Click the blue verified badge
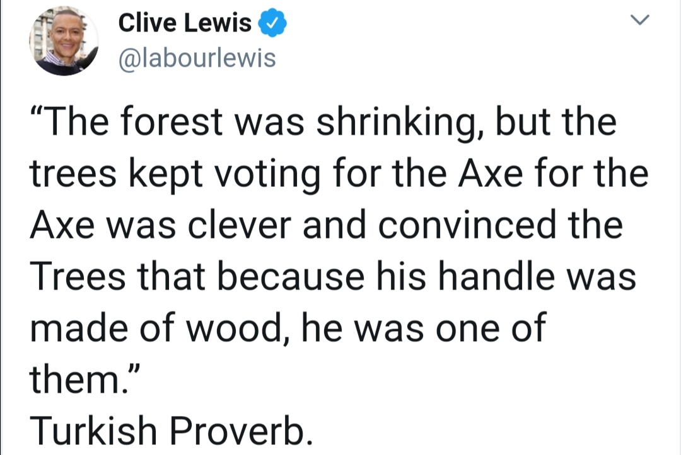Viewport: 681px width, 455px height. click(x=273, y=23)
